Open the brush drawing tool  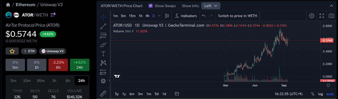pyautogui.click(x=103, y=45)
